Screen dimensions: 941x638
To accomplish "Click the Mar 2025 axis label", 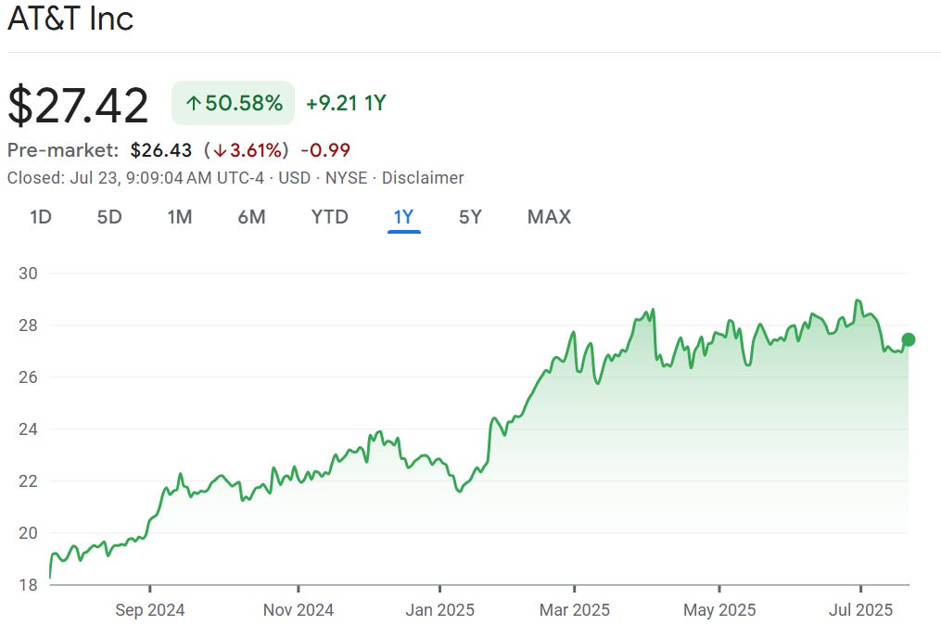I will [574, 610].
